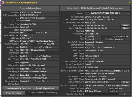Select drive size value 128 GB

coord(88,20)
